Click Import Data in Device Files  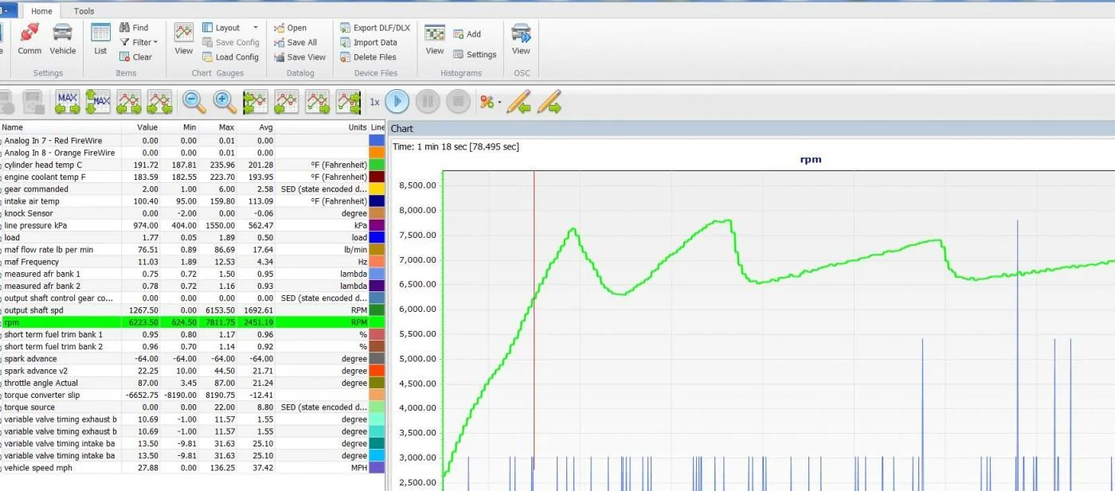[369, 42]
